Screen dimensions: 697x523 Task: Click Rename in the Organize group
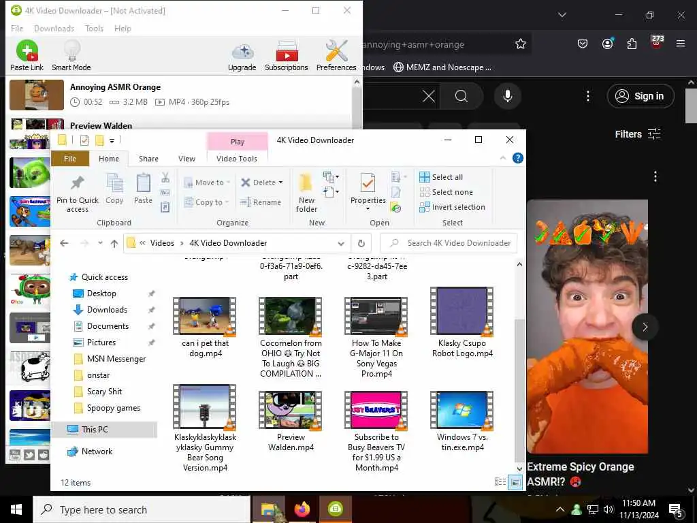[261, 202]
